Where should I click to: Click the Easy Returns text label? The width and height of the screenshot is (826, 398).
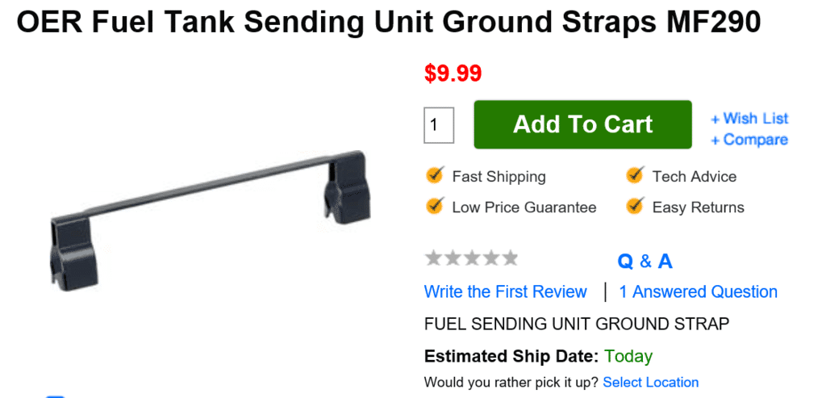pos(699,207)
